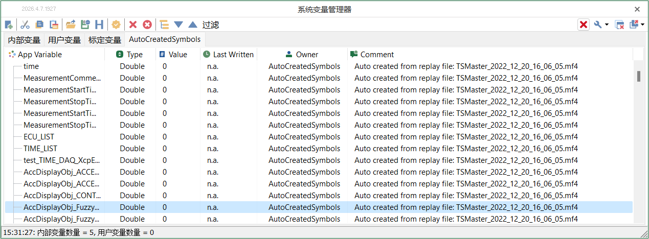Click the 过滤 filter field
The image size is (649, 239).
click(211, 25)
